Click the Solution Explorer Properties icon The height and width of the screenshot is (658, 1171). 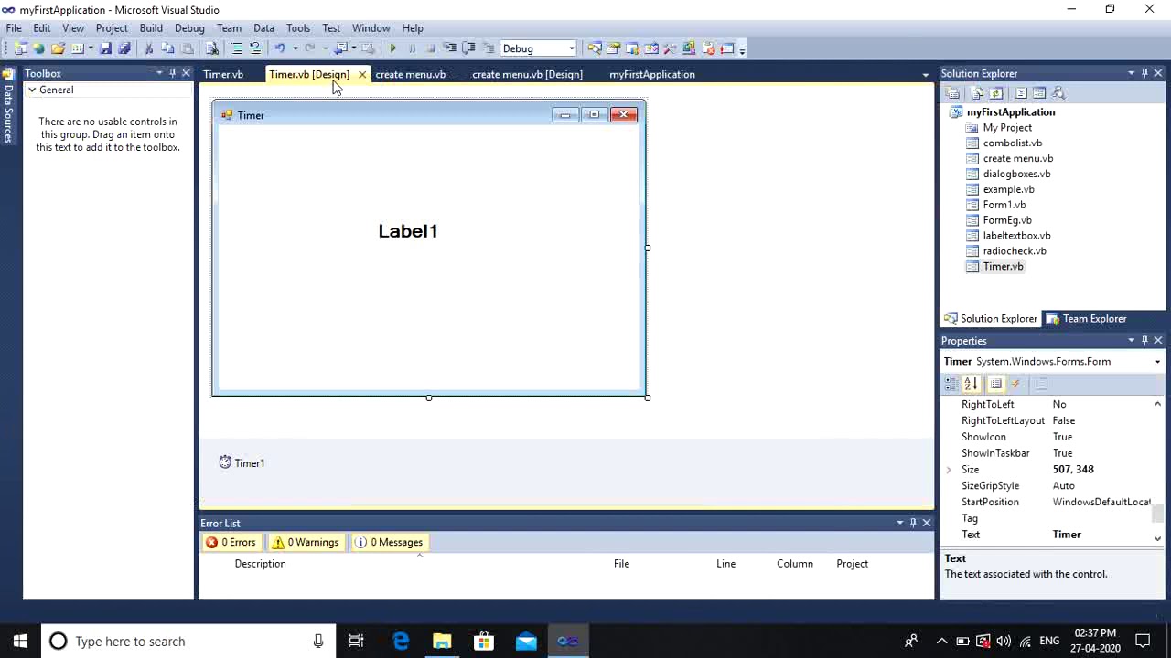click(x=952, y=92)
